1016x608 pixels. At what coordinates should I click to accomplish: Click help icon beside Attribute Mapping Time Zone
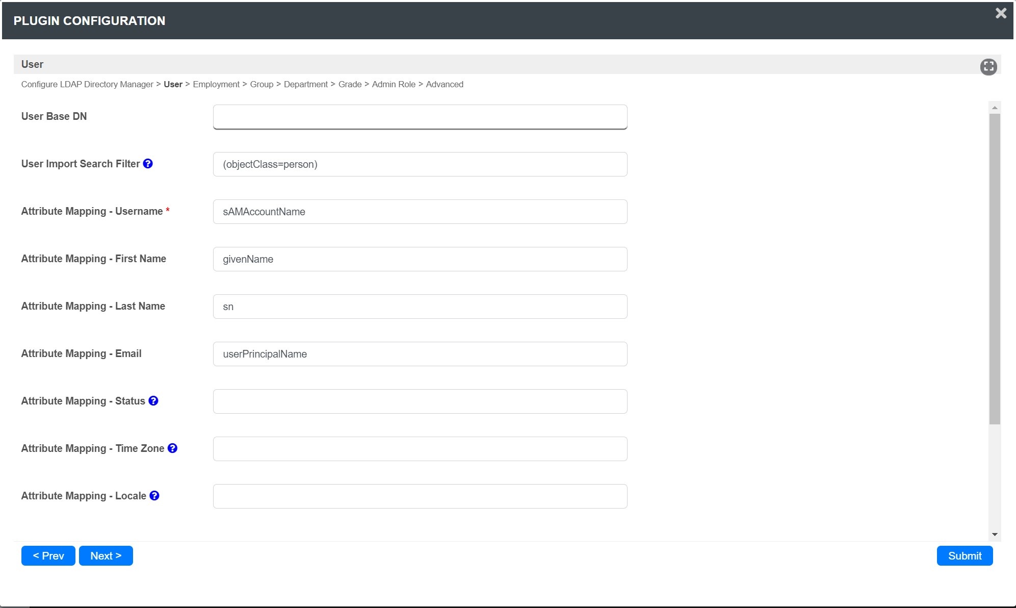(172, 448)
